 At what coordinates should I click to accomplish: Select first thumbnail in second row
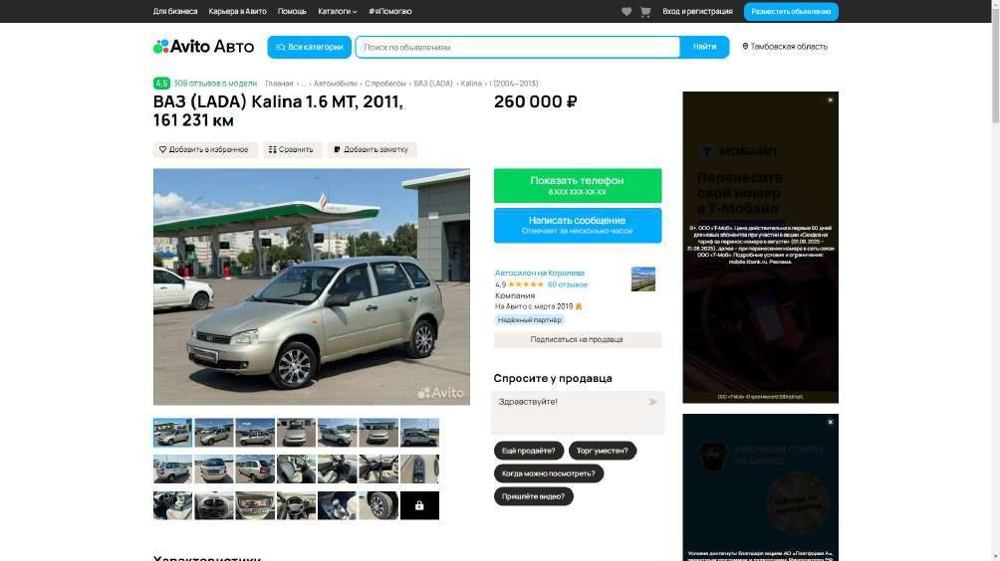(172, 469)
